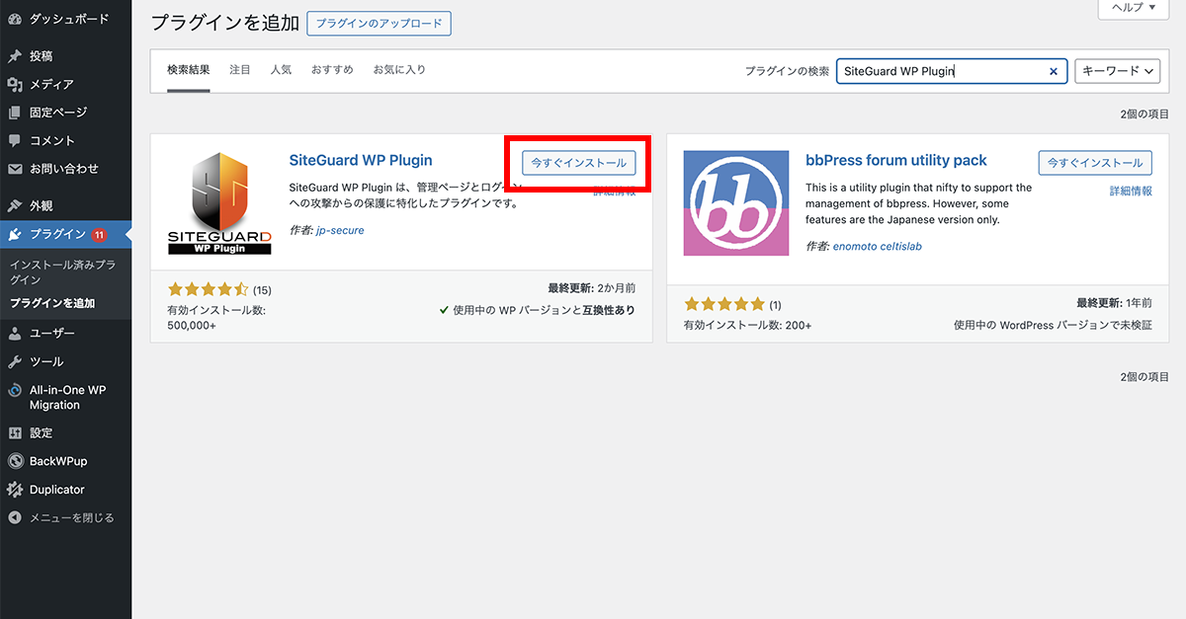Click プラグインのアップロード button
This screenshot has width=1186, height=619.
[x=379, y=23]
